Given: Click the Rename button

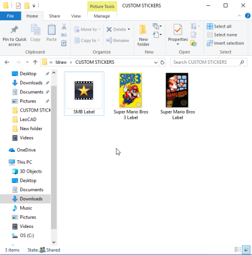Looking at the screenshot, I should click(x=118, y=40).
